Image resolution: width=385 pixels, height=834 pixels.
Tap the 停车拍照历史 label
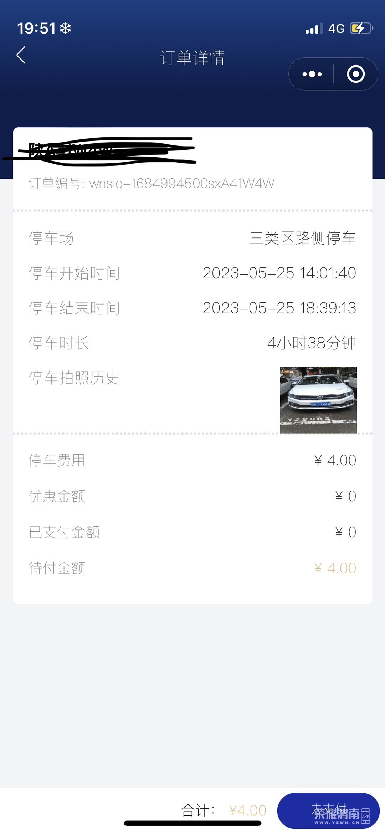click(74, 378)
